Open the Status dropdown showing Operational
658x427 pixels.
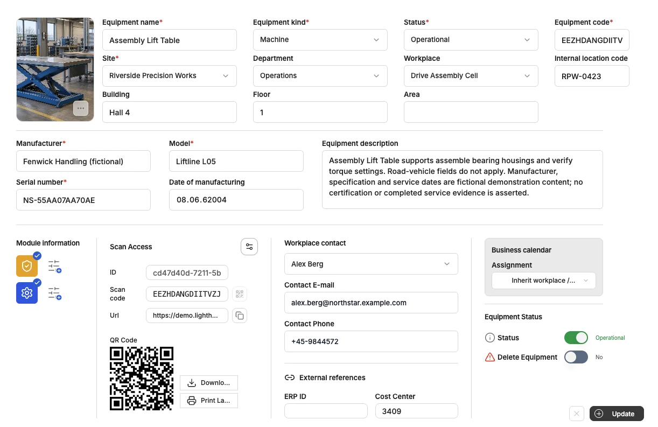[x=471, y=40]
